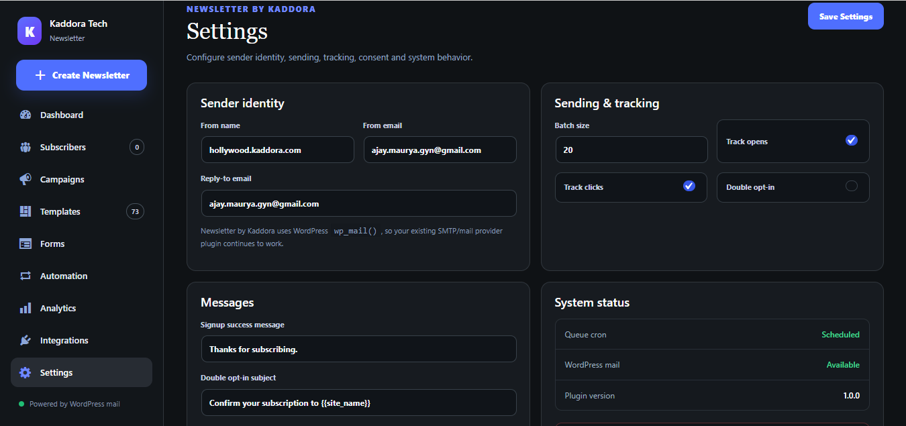Select the Subscribers people icon

[x=26, y=147]
